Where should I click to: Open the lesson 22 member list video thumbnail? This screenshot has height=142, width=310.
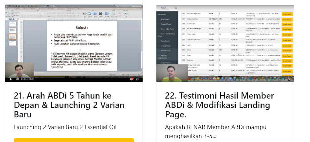point(225,43)
